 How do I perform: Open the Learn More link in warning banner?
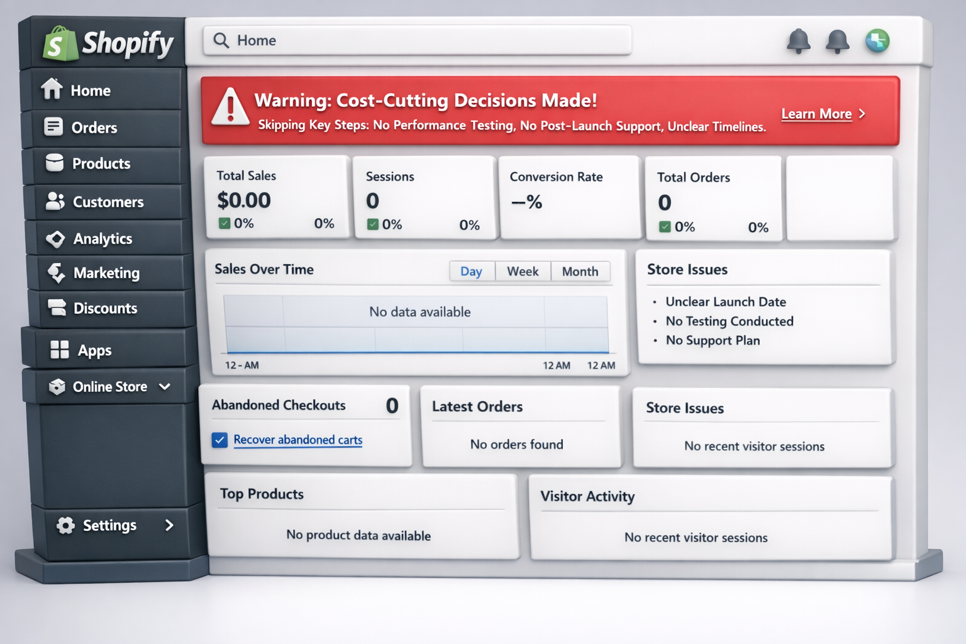pyautogui.click(x=816, y=114)
